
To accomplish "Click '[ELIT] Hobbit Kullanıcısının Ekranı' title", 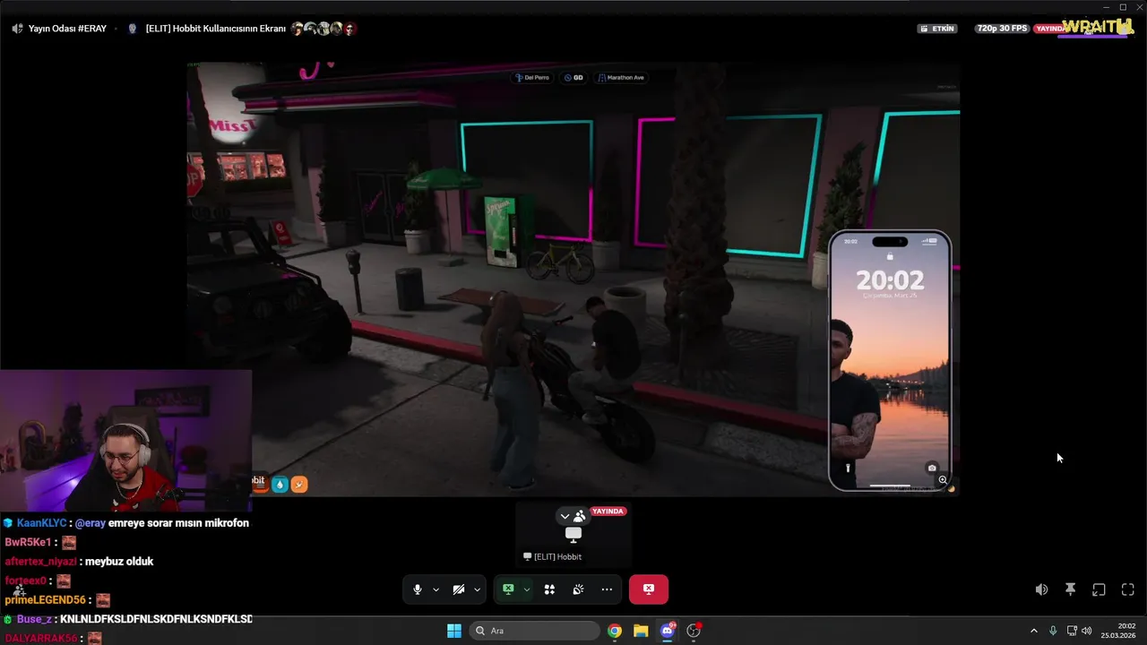I will tap(216, 29).
